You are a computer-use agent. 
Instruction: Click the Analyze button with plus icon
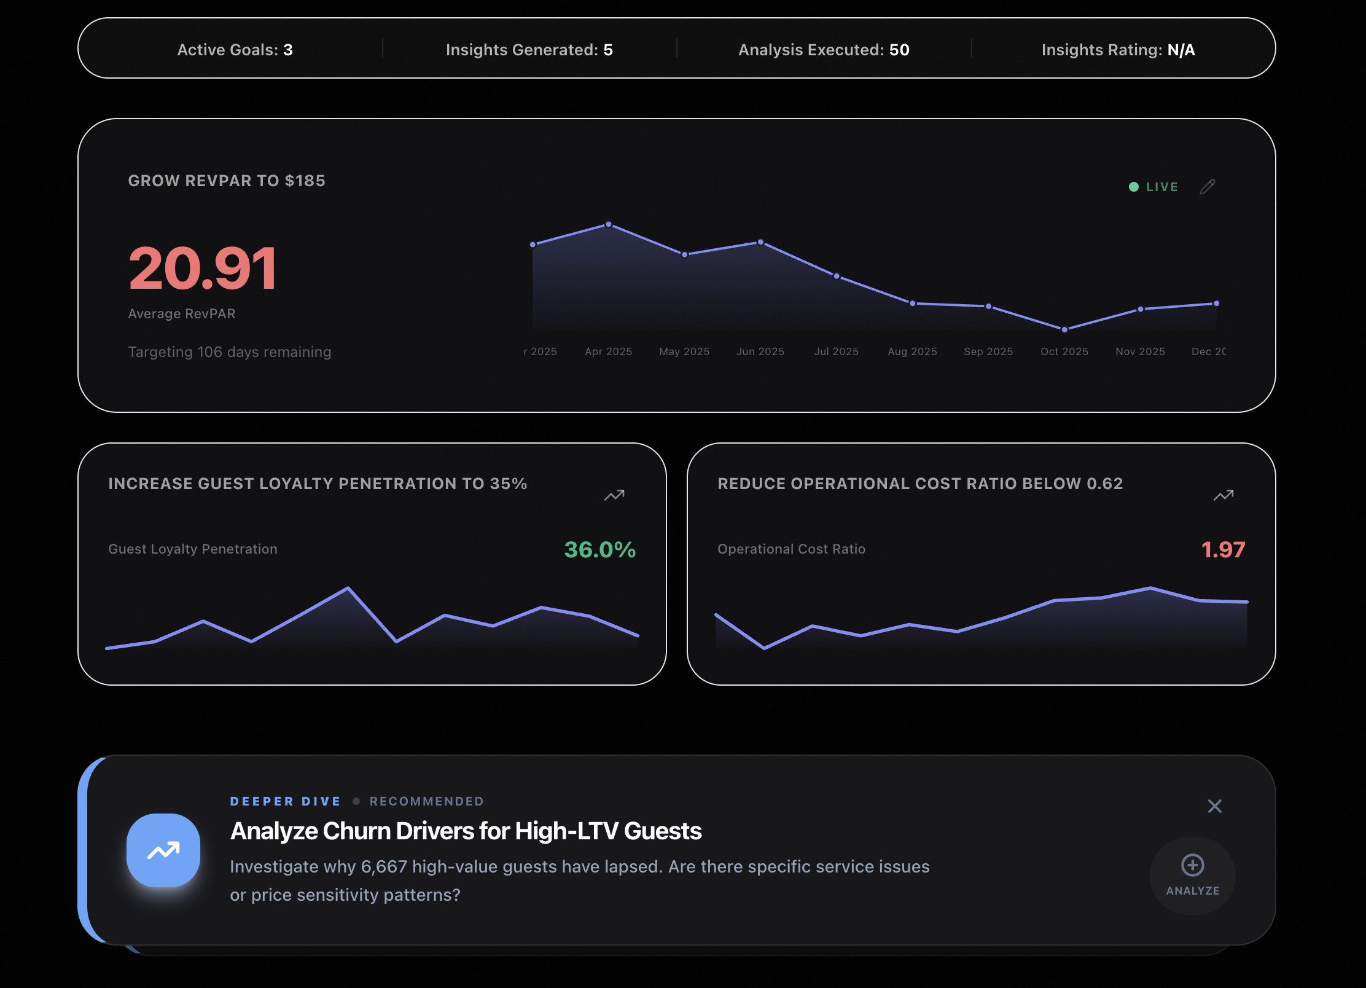point(1193,876)
